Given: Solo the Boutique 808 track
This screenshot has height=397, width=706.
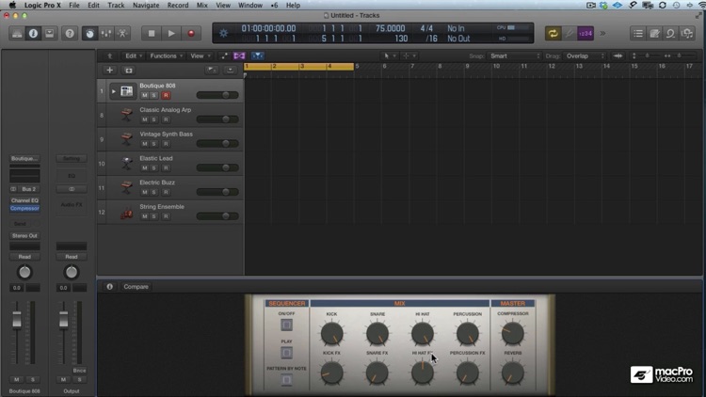Looking at the screenshot, I should pos(154,95).
